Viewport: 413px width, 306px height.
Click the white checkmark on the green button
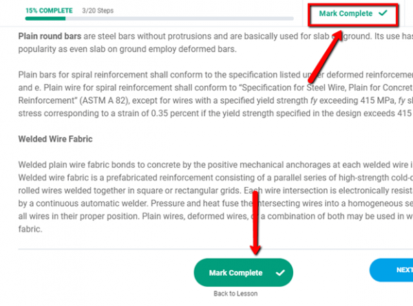point(279,273)
